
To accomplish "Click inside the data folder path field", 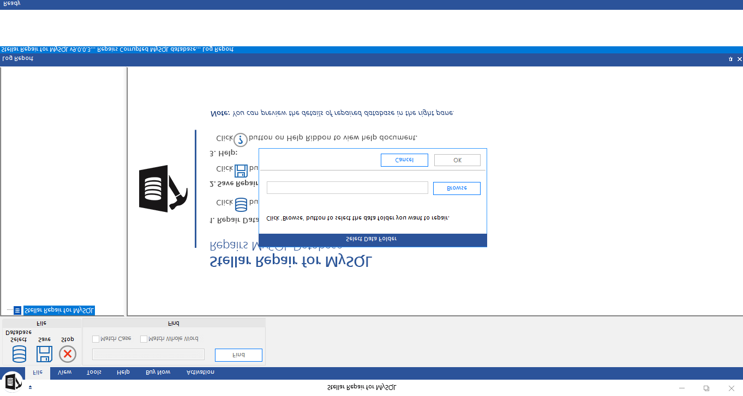I will tap(347, 187).
